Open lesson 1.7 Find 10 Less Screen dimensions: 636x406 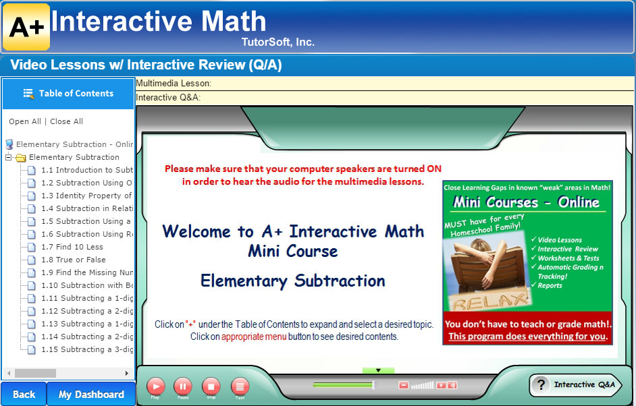coord(72,247)
